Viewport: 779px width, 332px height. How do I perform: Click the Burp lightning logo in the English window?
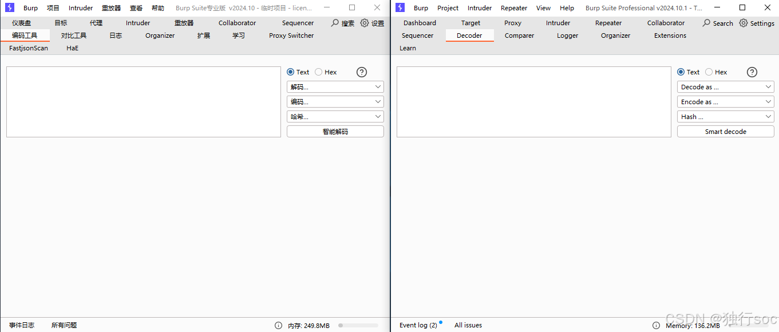point(400,7)
